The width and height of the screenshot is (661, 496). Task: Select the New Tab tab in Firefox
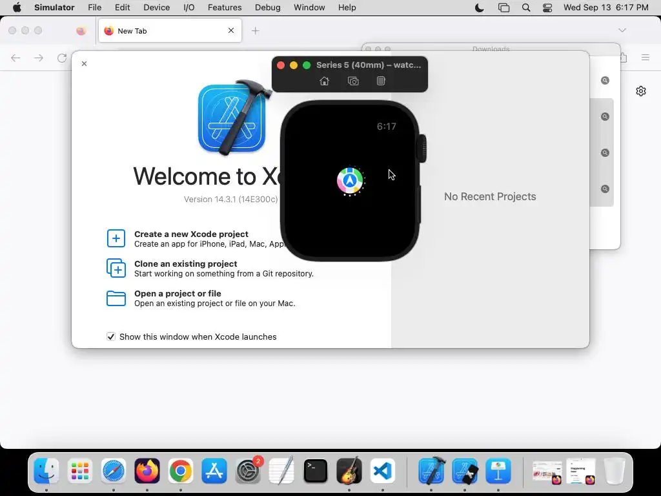coord(170,31)
